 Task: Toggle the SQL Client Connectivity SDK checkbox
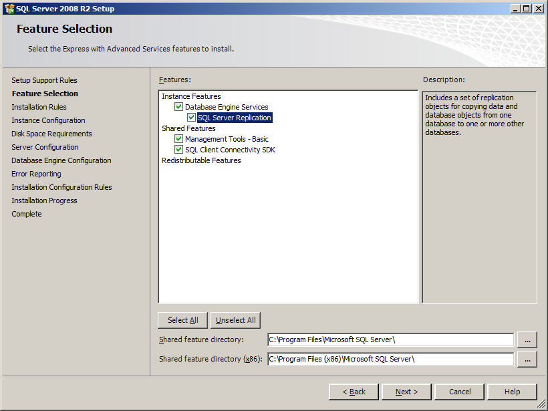[x=178, y=150]
